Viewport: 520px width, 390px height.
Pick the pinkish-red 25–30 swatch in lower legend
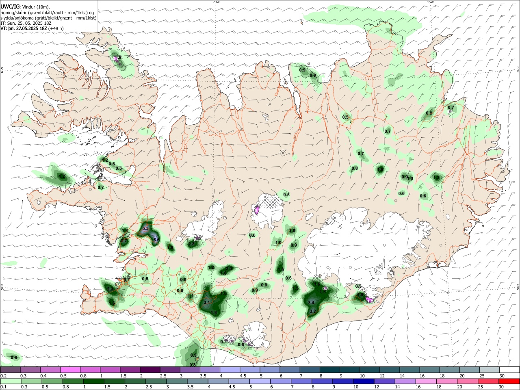pyautogui.click(x=488, y=381)
